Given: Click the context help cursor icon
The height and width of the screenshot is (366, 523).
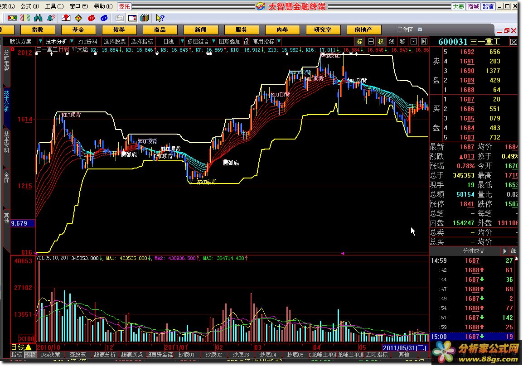Looking at the screenshot, I should click(160, 18).
